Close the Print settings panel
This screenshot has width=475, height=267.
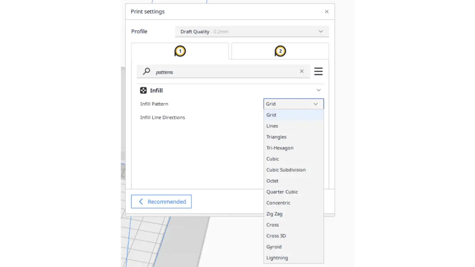[327, 12]
